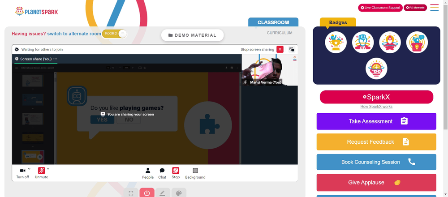Screen dimensions: 448x197
Task: Open SparkX
Action: [377, 97]
